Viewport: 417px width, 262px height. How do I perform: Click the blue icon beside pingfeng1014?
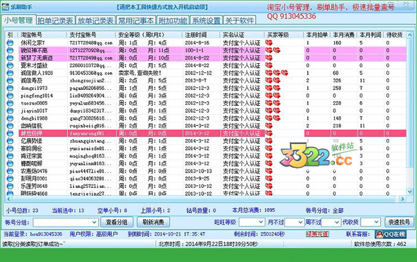[10, 95]
